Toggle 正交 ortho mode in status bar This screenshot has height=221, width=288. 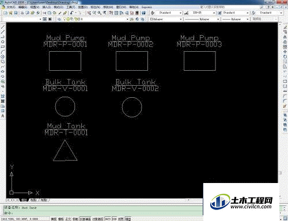point(68,219)
